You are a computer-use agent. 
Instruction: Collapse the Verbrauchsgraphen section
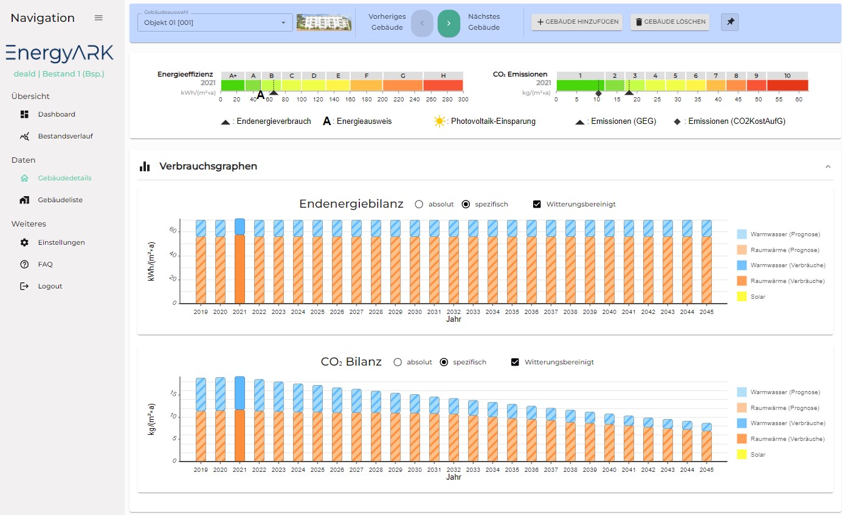(828, 166)
